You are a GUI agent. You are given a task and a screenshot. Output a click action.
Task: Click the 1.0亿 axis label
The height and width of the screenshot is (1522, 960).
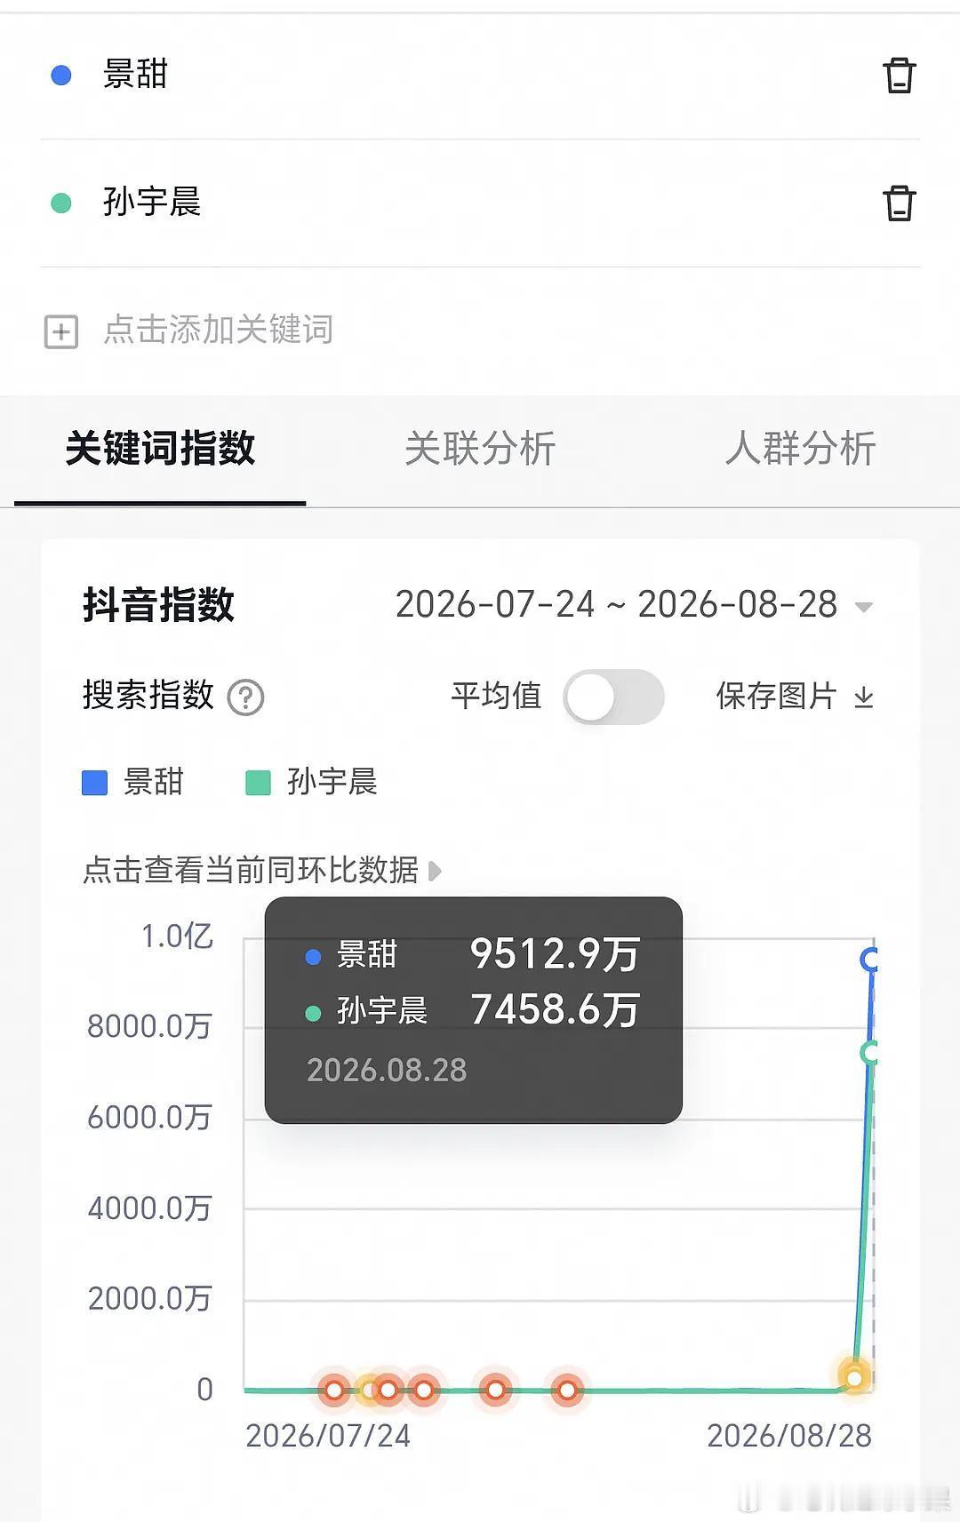click(x=178, y=936)
